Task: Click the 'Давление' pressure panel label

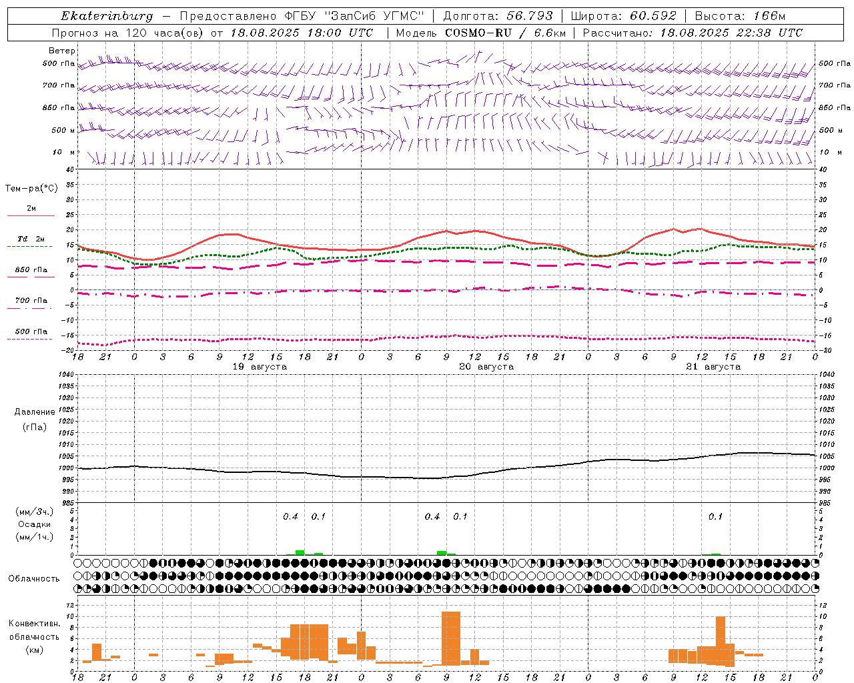Action: point(35,412)
